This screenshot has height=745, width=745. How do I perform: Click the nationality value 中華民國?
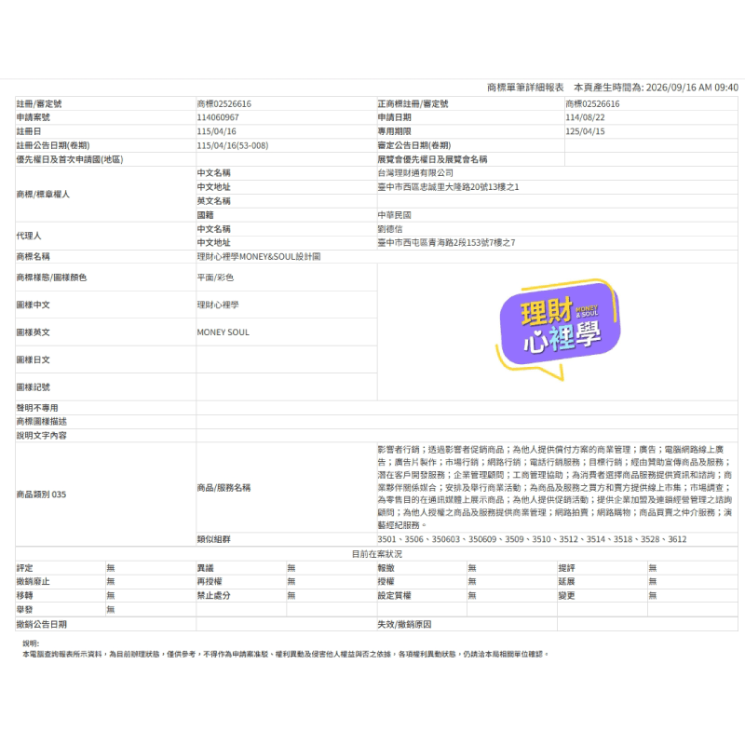point(394,215)
